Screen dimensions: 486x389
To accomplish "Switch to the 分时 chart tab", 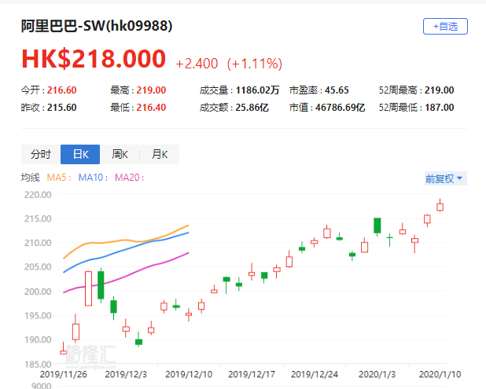I will click(41, 155).
